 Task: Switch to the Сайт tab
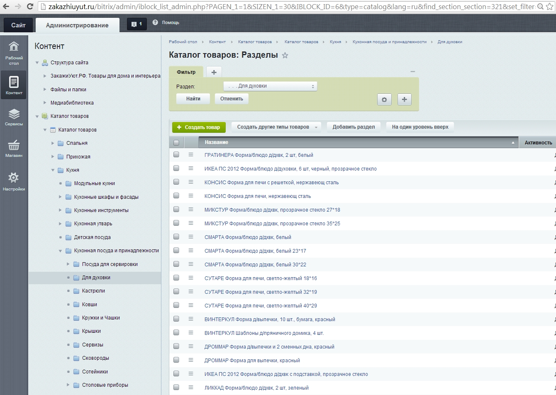18,25
